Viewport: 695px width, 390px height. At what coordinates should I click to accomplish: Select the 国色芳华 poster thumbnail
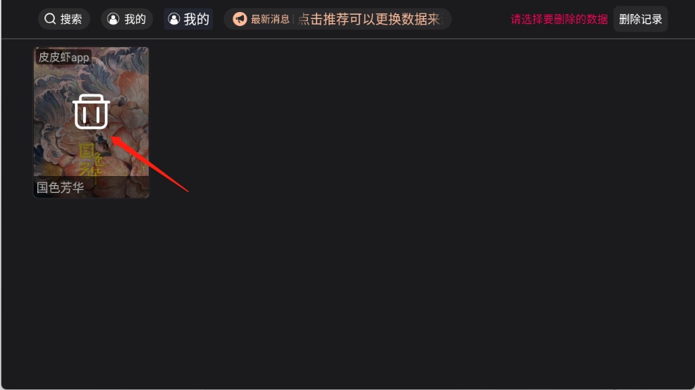pyautogui.click(x=92, y=122)
